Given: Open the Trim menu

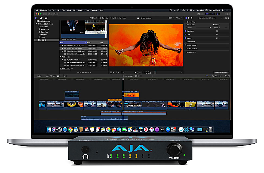Looking at the screenshot, I should 63,10.
